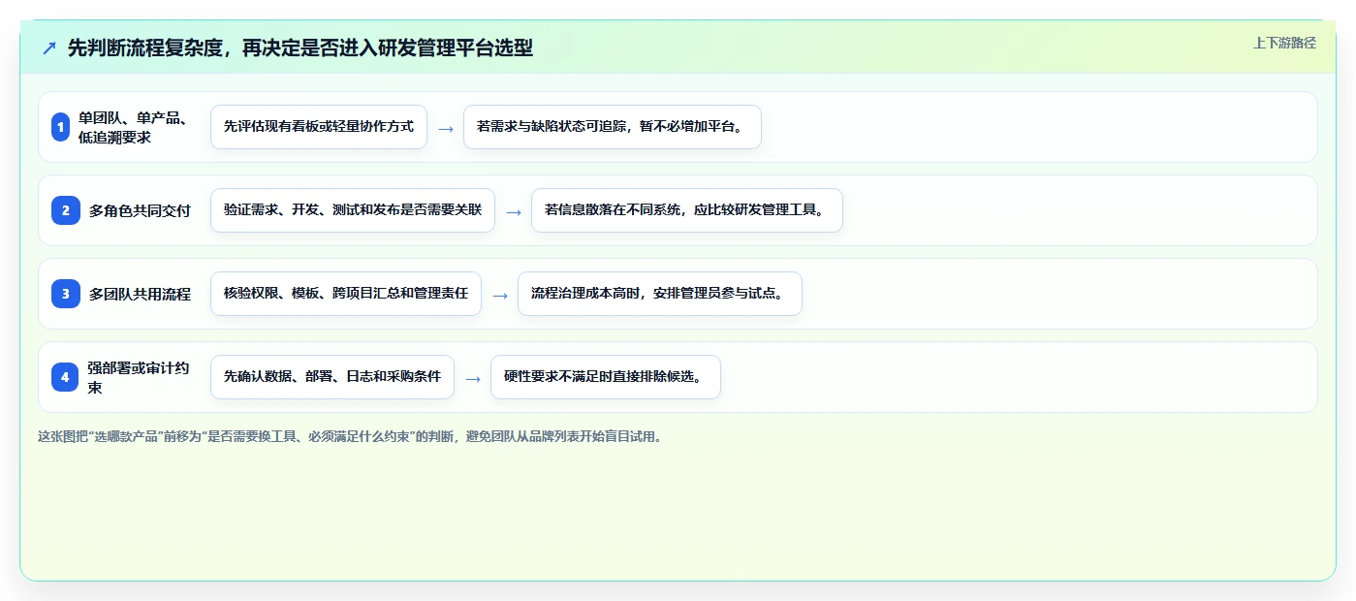Click the 先评估现有看板或轻量协作方式 box
Viewport: 1356px width, 601px height.
(319, 127)
